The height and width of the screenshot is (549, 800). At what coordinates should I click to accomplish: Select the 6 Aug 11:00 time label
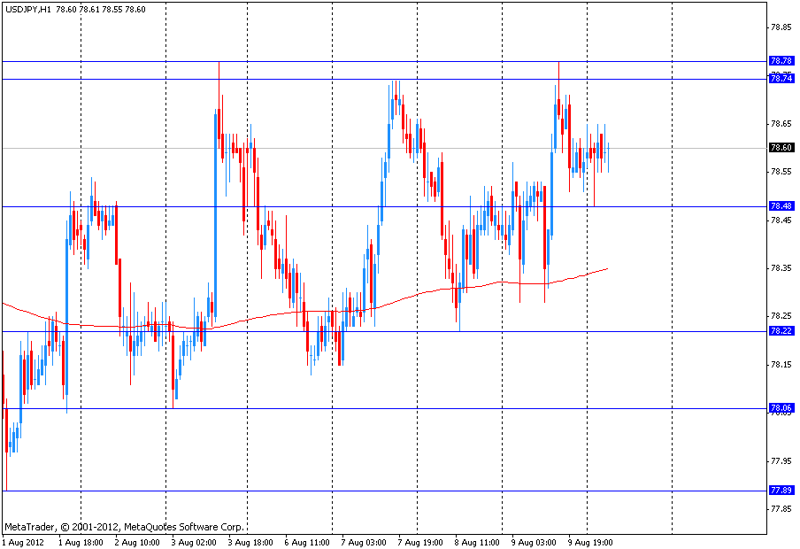[x=307, y=541]
